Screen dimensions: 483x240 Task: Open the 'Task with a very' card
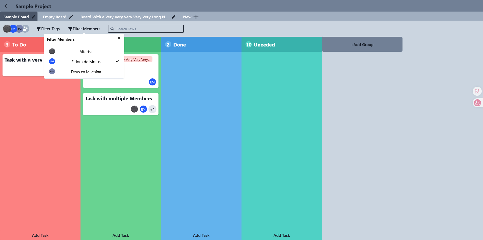pos(23,65)
